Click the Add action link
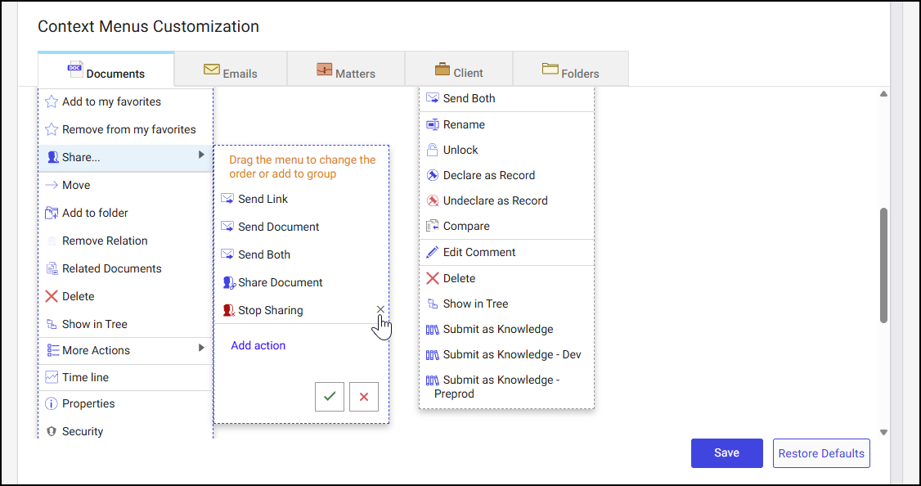 pyautogui.click(x=258, y=345)
